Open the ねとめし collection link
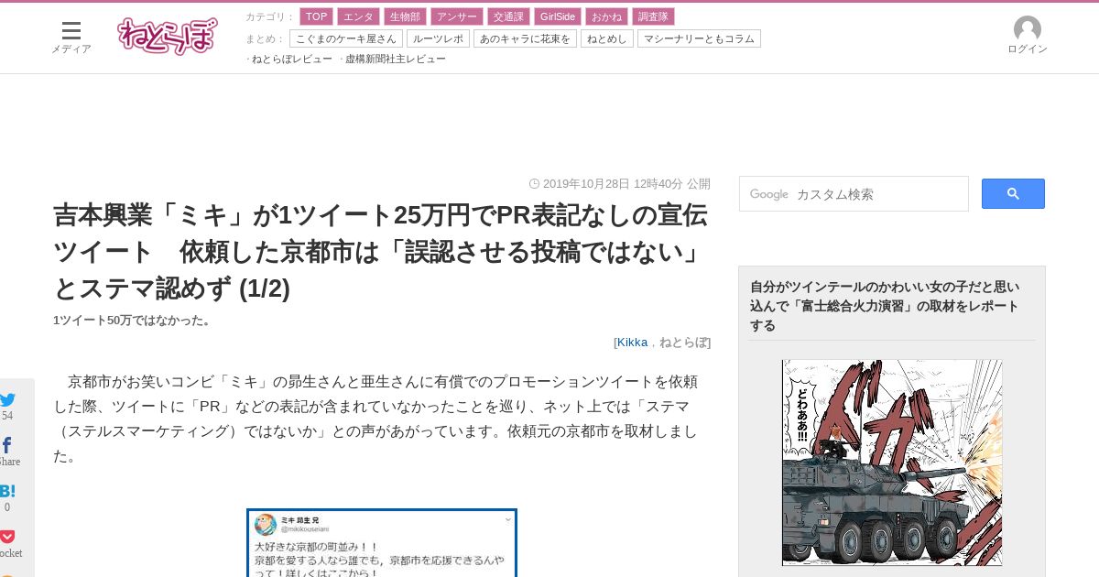This screenshot has height=577, width=1099. (607, 38)
